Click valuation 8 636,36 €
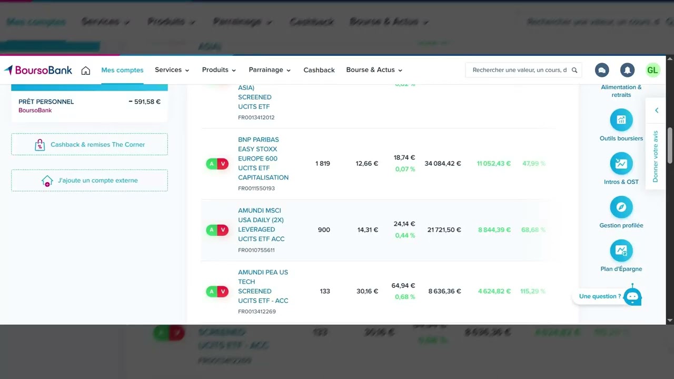This screenshot has width=674, height=379. coord(445,291)
